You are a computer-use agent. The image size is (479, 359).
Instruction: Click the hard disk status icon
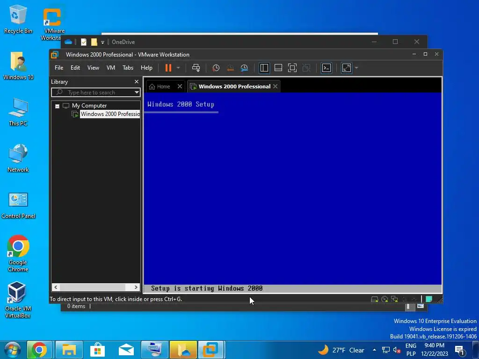375,299
